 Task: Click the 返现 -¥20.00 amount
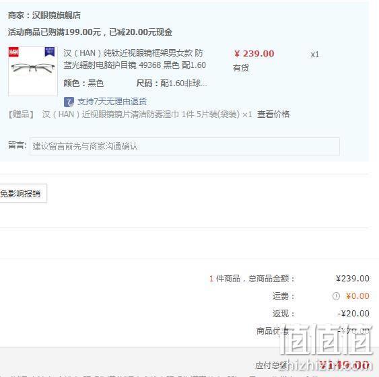(x=353, y=314)
